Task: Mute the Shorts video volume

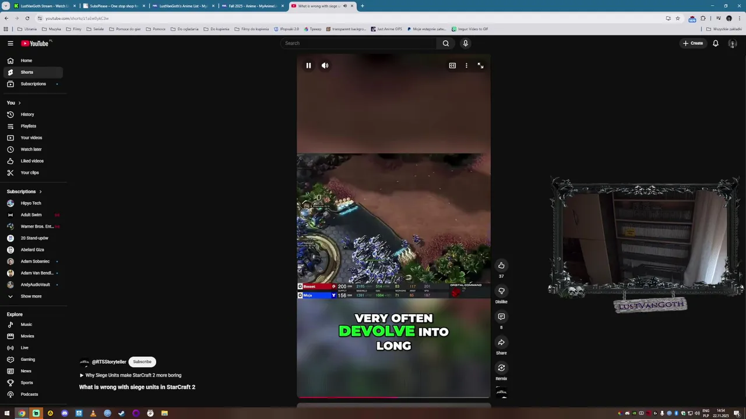Action: [x=325, y=66]
